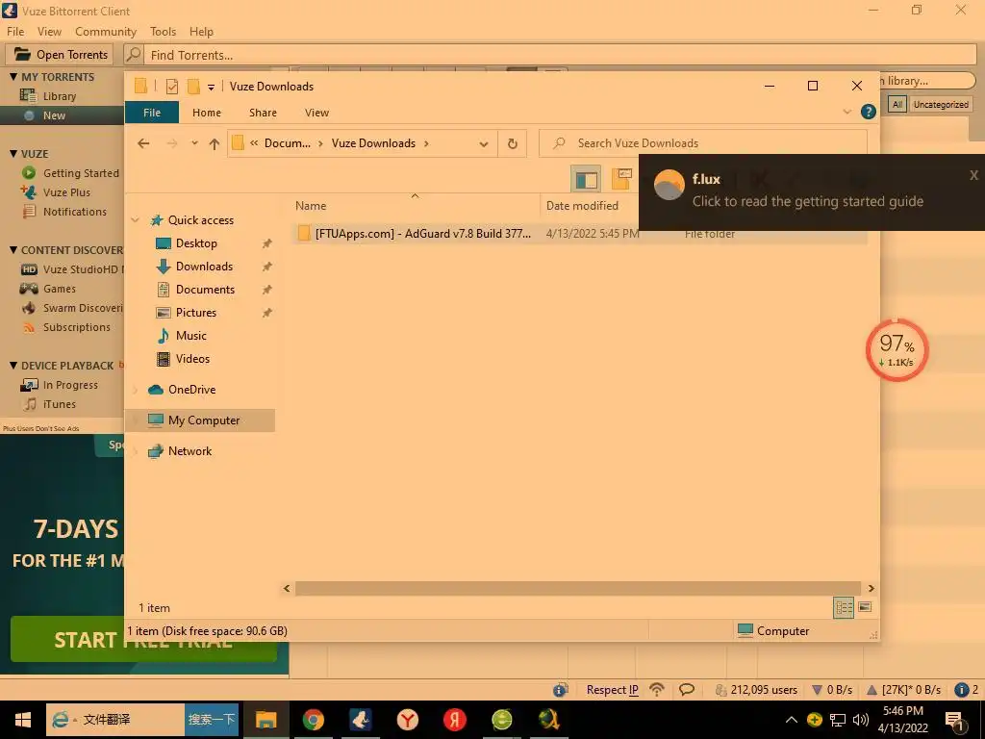
Task: Open Subscriptions in Vuze sidebar
Action: pyautogui.click(x=77, y=327)
